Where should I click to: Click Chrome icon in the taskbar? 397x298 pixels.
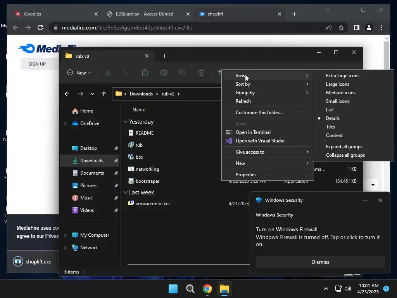[207, 289]
